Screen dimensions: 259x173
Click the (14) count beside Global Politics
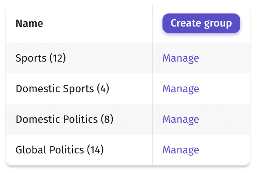pos(95,150)
